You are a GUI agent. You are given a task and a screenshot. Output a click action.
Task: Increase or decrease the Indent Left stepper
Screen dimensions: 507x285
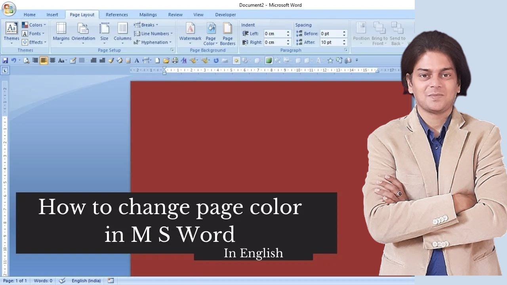pyautogui.click(x=288, y=34)
